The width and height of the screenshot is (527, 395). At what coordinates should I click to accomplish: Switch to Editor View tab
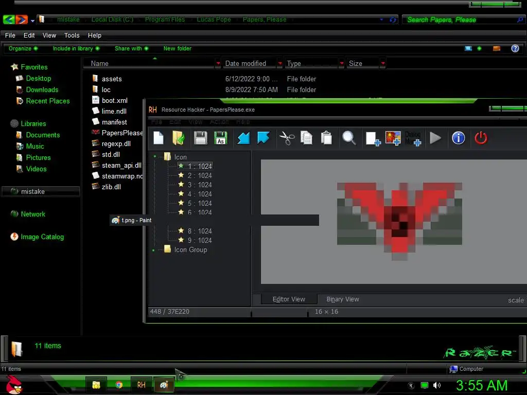pyautogui.click(x=289, y=299)
